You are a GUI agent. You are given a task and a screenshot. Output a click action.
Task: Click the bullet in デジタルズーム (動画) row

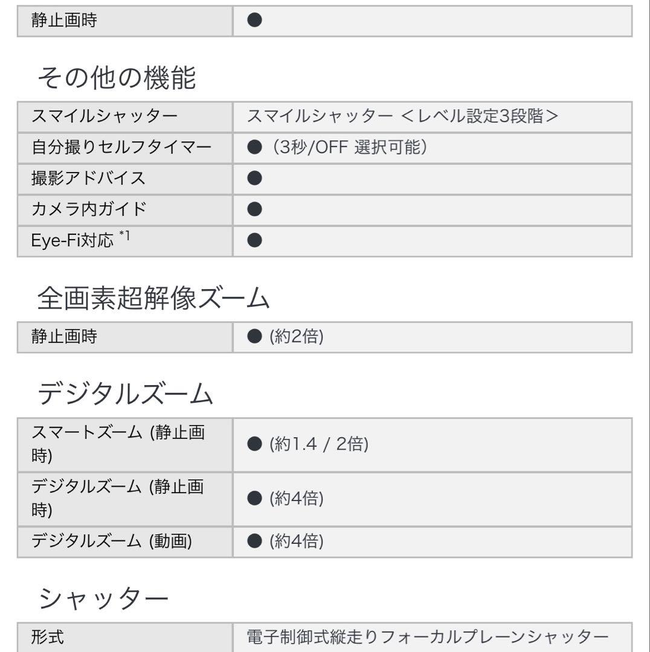[x=254, y=541]
